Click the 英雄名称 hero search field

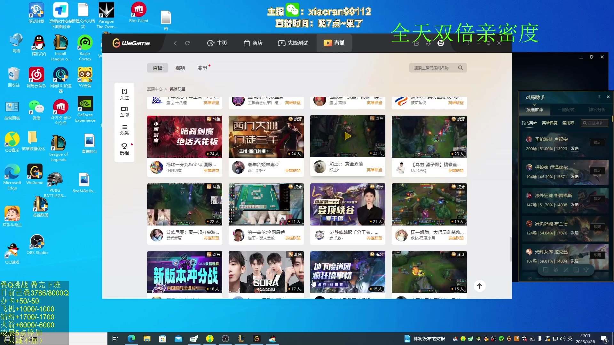595,123
